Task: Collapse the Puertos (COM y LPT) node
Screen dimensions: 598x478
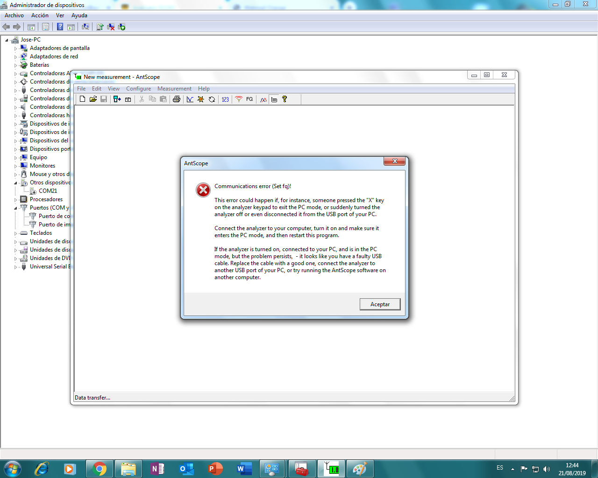Action: [15, 208]
